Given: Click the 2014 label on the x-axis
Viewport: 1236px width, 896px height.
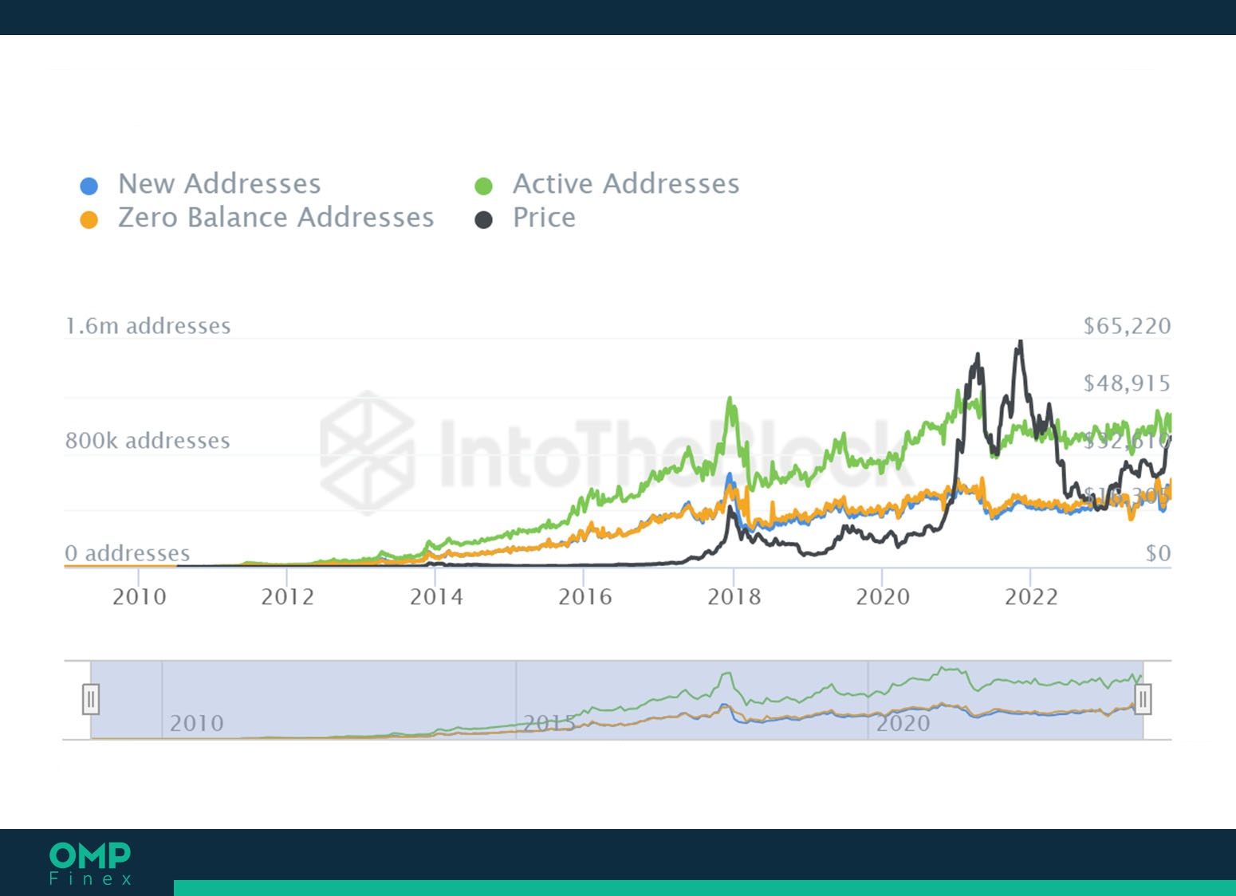Looking at the screenshot, I should coord(436,596).
